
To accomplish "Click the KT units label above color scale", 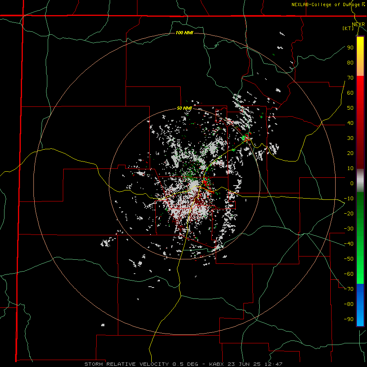I will click(x=348, y=28).
